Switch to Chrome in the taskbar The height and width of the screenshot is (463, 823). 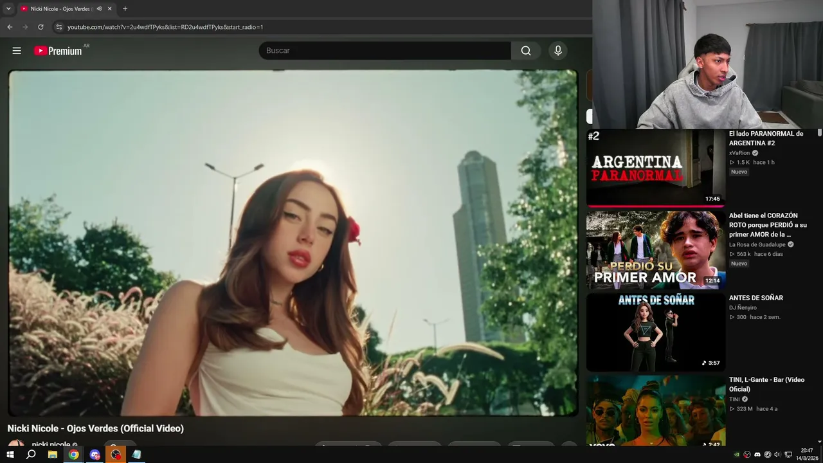pos(74,455)
